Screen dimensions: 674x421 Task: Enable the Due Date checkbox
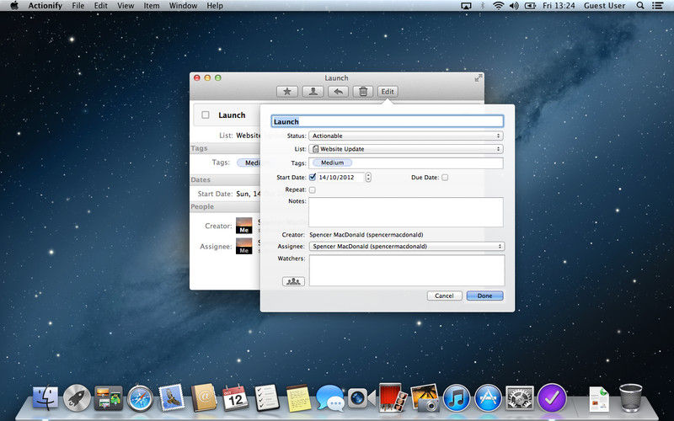tap(445, 177)
